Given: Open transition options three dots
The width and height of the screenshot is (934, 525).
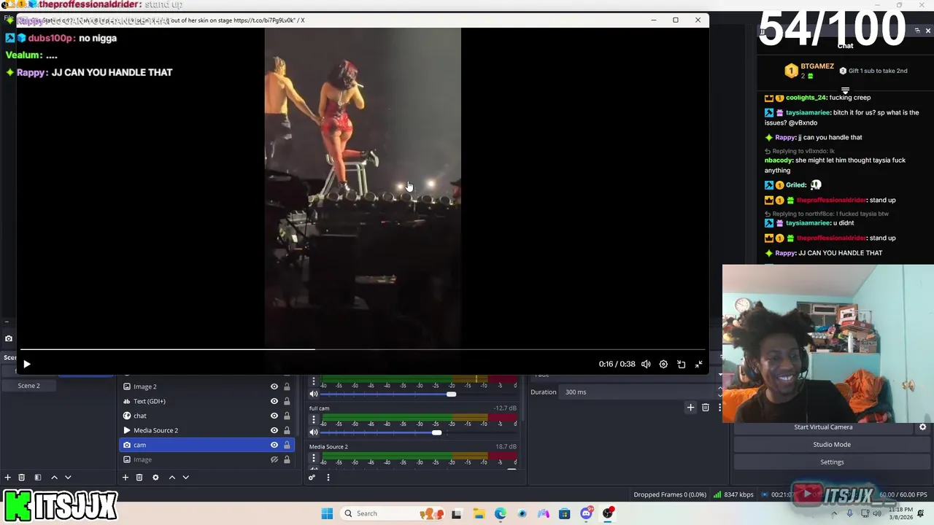Looking at the screenshot, I should click(719, 408).
